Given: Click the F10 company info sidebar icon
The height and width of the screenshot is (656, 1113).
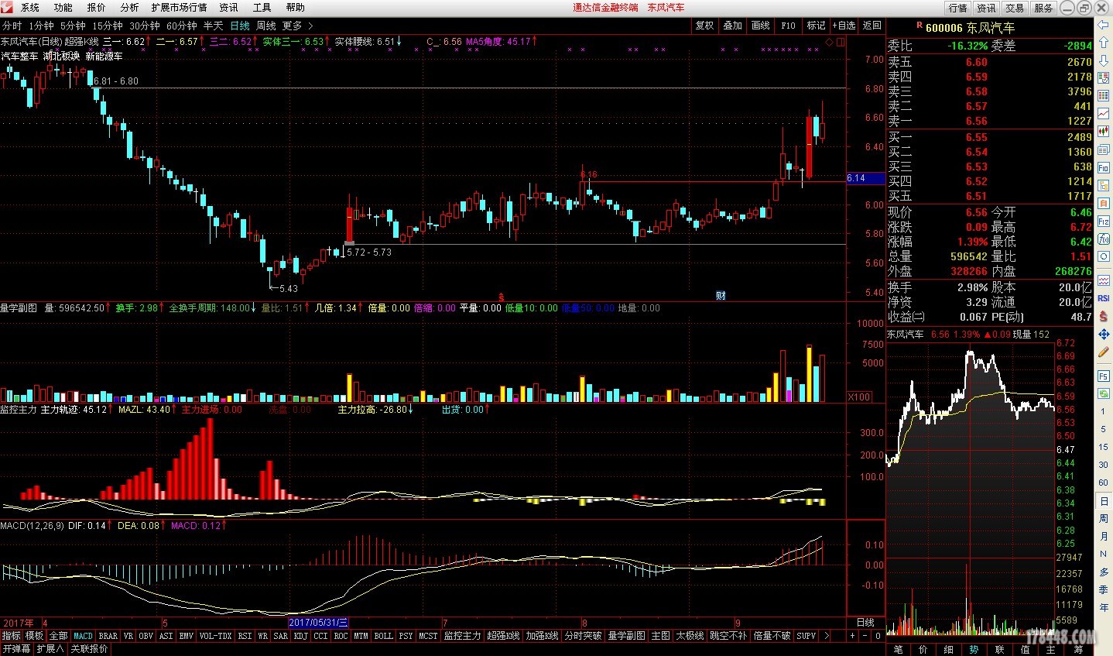Looking at the screenshot, I should coord(1104,167).
